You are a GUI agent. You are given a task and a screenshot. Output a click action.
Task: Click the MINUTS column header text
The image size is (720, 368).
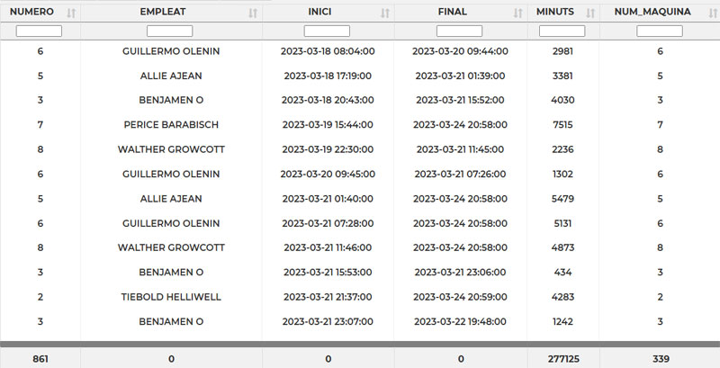click(x=556, y=13)
